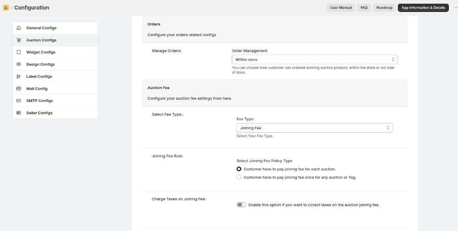Open Design Configs page
This screenshot has width=458, height=231.
[55, 64]
